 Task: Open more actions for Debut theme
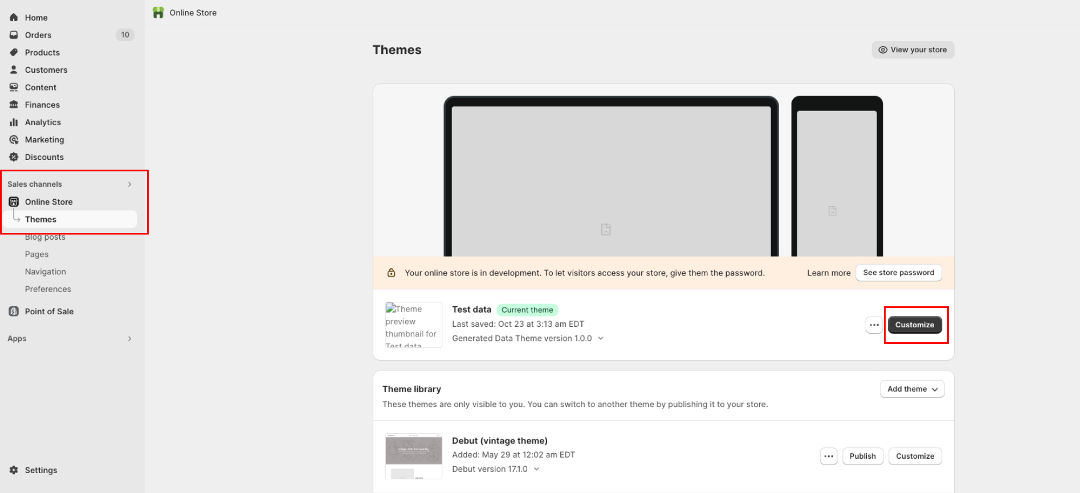829,456
